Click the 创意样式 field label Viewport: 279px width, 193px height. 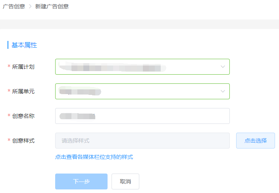[23, 141]
